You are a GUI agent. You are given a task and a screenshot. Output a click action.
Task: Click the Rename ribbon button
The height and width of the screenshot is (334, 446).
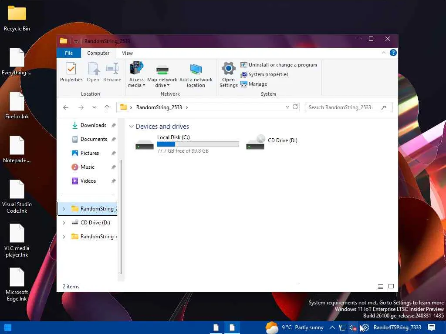[112, 72]
